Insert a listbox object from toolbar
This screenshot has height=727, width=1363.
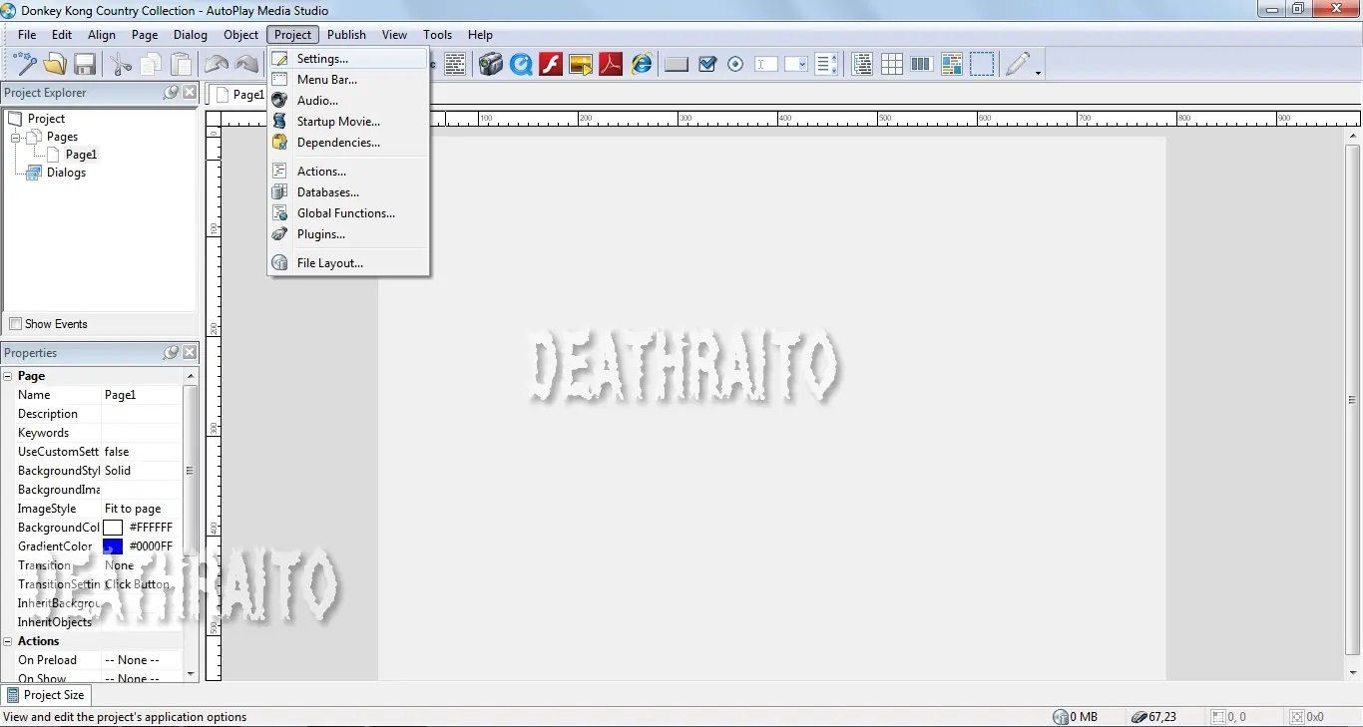pyautogui.click(x=826, y=65)
